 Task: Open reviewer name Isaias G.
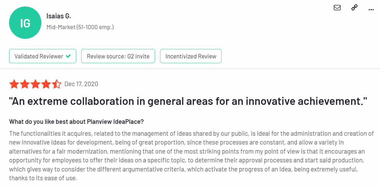tap(59, 16)
